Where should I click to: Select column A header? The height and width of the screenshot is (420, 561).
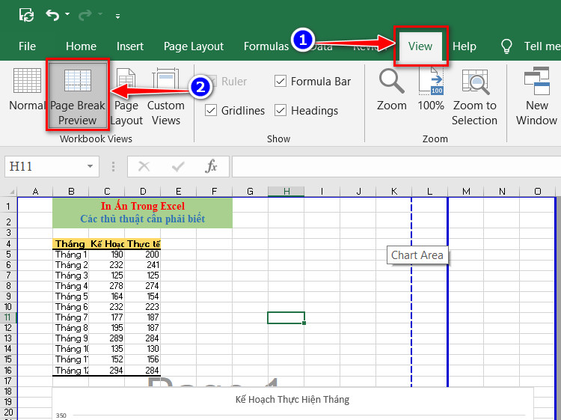click(x=35, y=192)
